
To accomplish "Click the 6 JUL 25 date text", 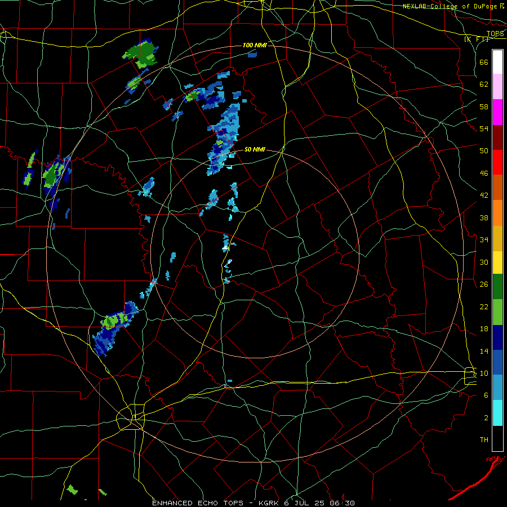I will (305, 503).
